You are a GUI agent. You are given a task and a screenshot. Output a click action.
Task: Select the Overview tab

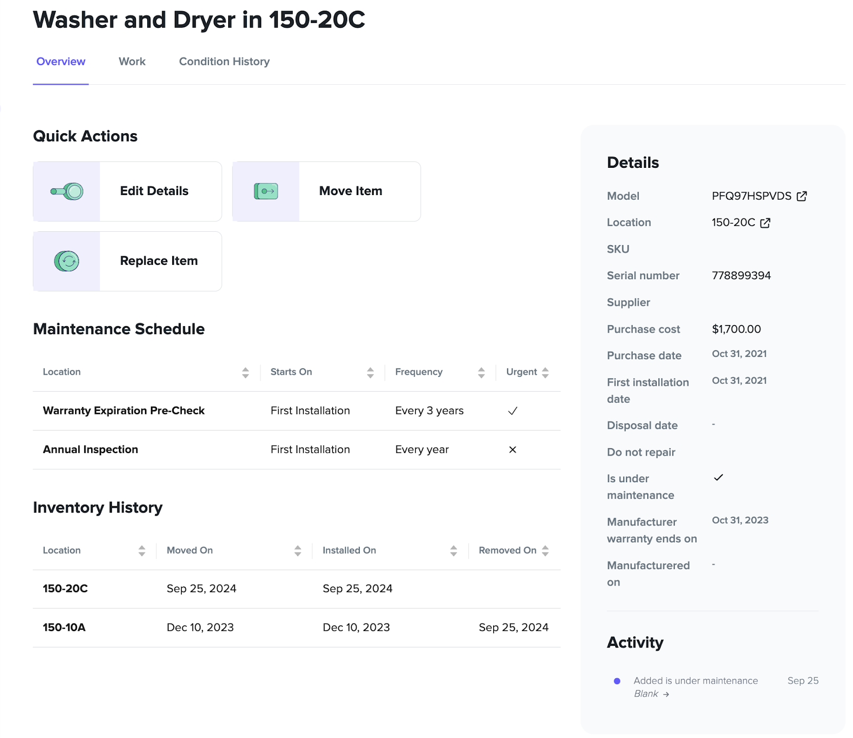click(61, 62)
